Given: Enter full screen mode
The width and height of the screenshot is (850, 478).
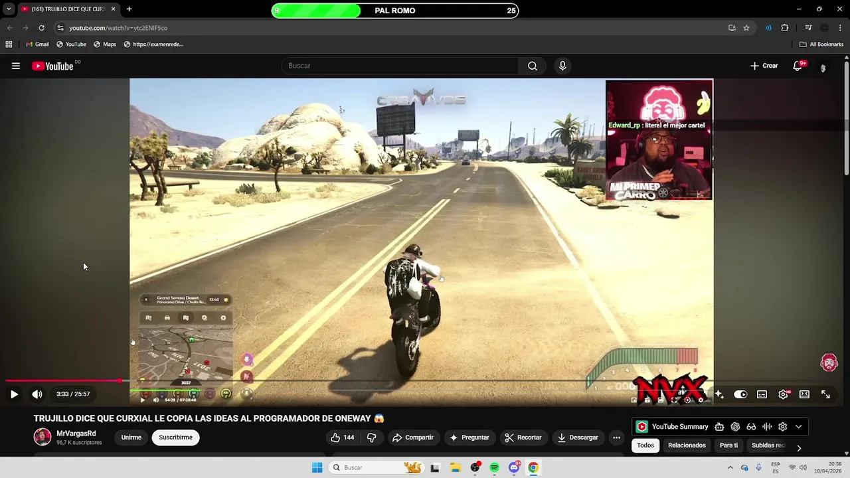Looking at the screenshot, I should point(825,394).
